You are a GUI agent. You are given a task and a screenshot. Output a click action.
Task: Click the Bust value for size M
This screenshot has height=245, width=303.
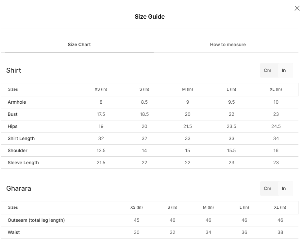[188, 114]
